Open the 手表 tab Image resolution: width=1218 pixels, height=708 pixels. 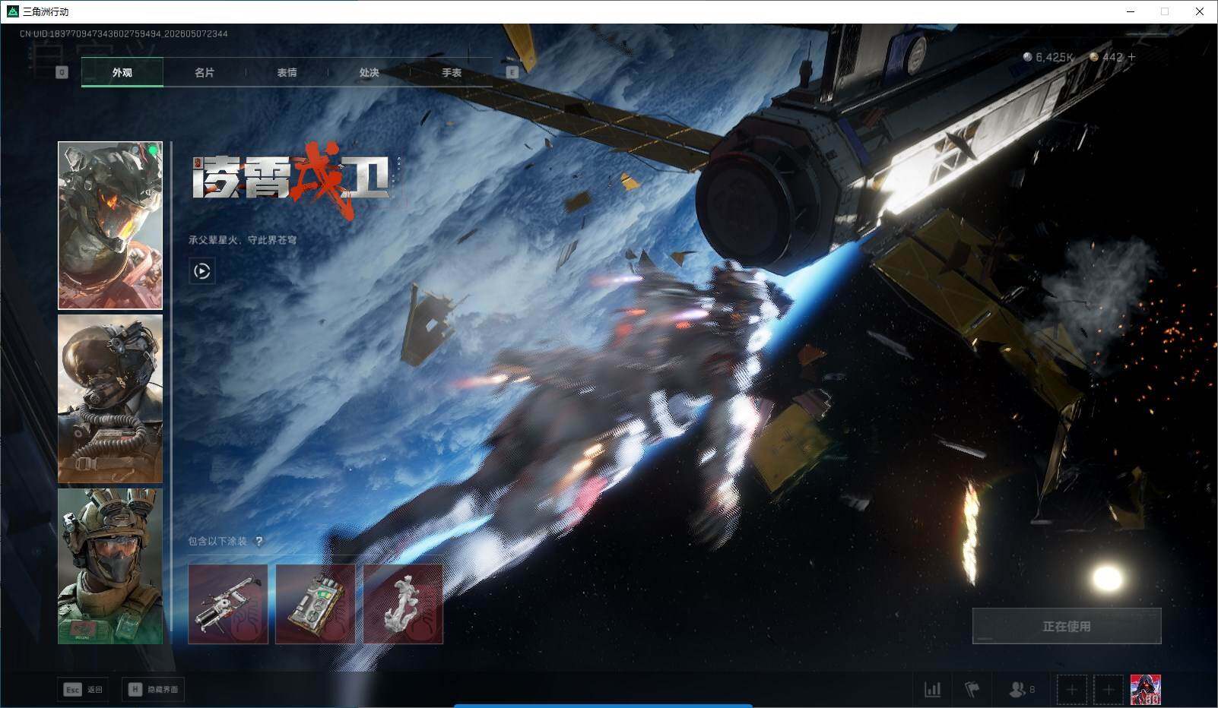pyautogui.click(x=452, y=72)
